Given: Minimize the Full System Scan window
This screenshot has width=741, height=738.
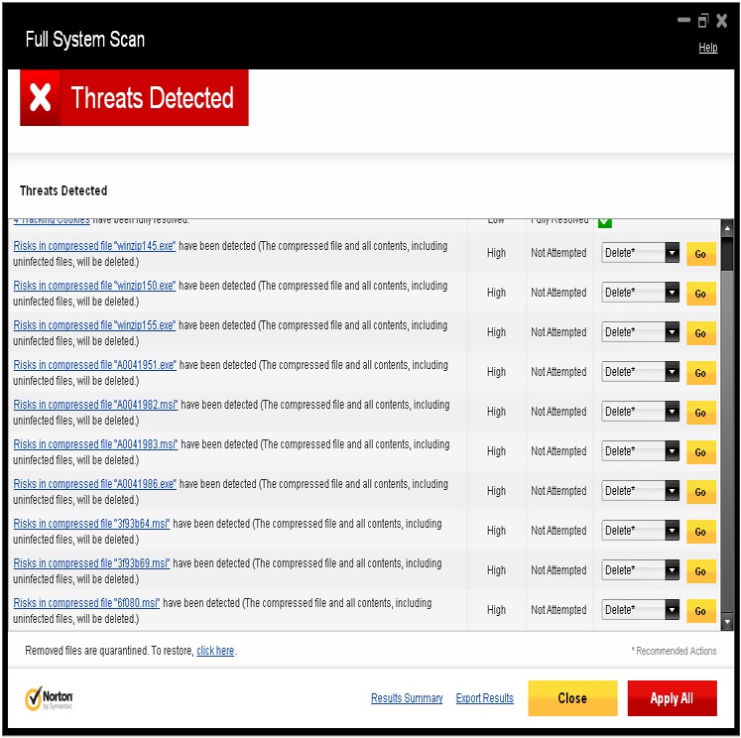Looking at the screenshot, I should click(683, 20).
